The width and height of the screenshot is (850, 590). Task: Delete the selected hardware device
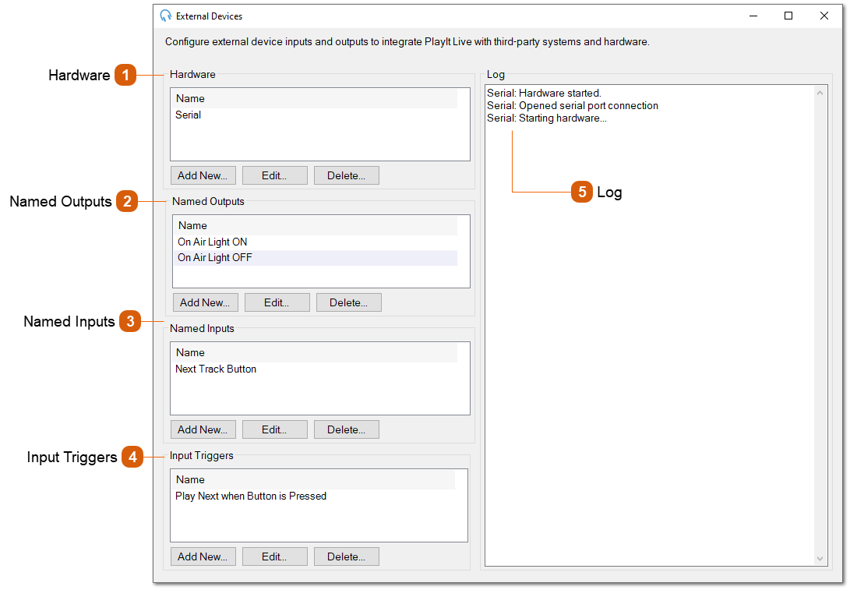[x=346, y=175]
